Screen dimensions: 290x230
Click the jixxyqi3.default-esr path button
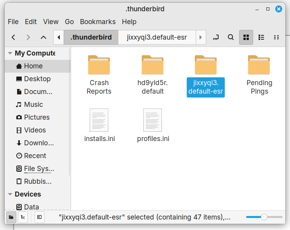point(157,37)
